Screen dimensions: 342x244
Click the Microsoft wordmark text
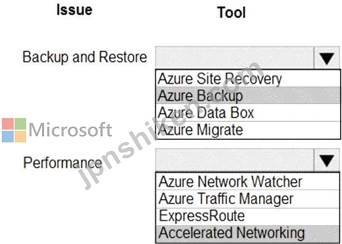(x=70, y=130)
